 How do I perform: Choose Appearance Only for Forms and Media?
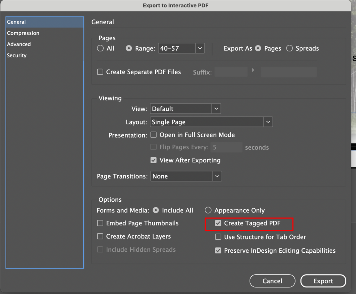click(x=208, y=210)
